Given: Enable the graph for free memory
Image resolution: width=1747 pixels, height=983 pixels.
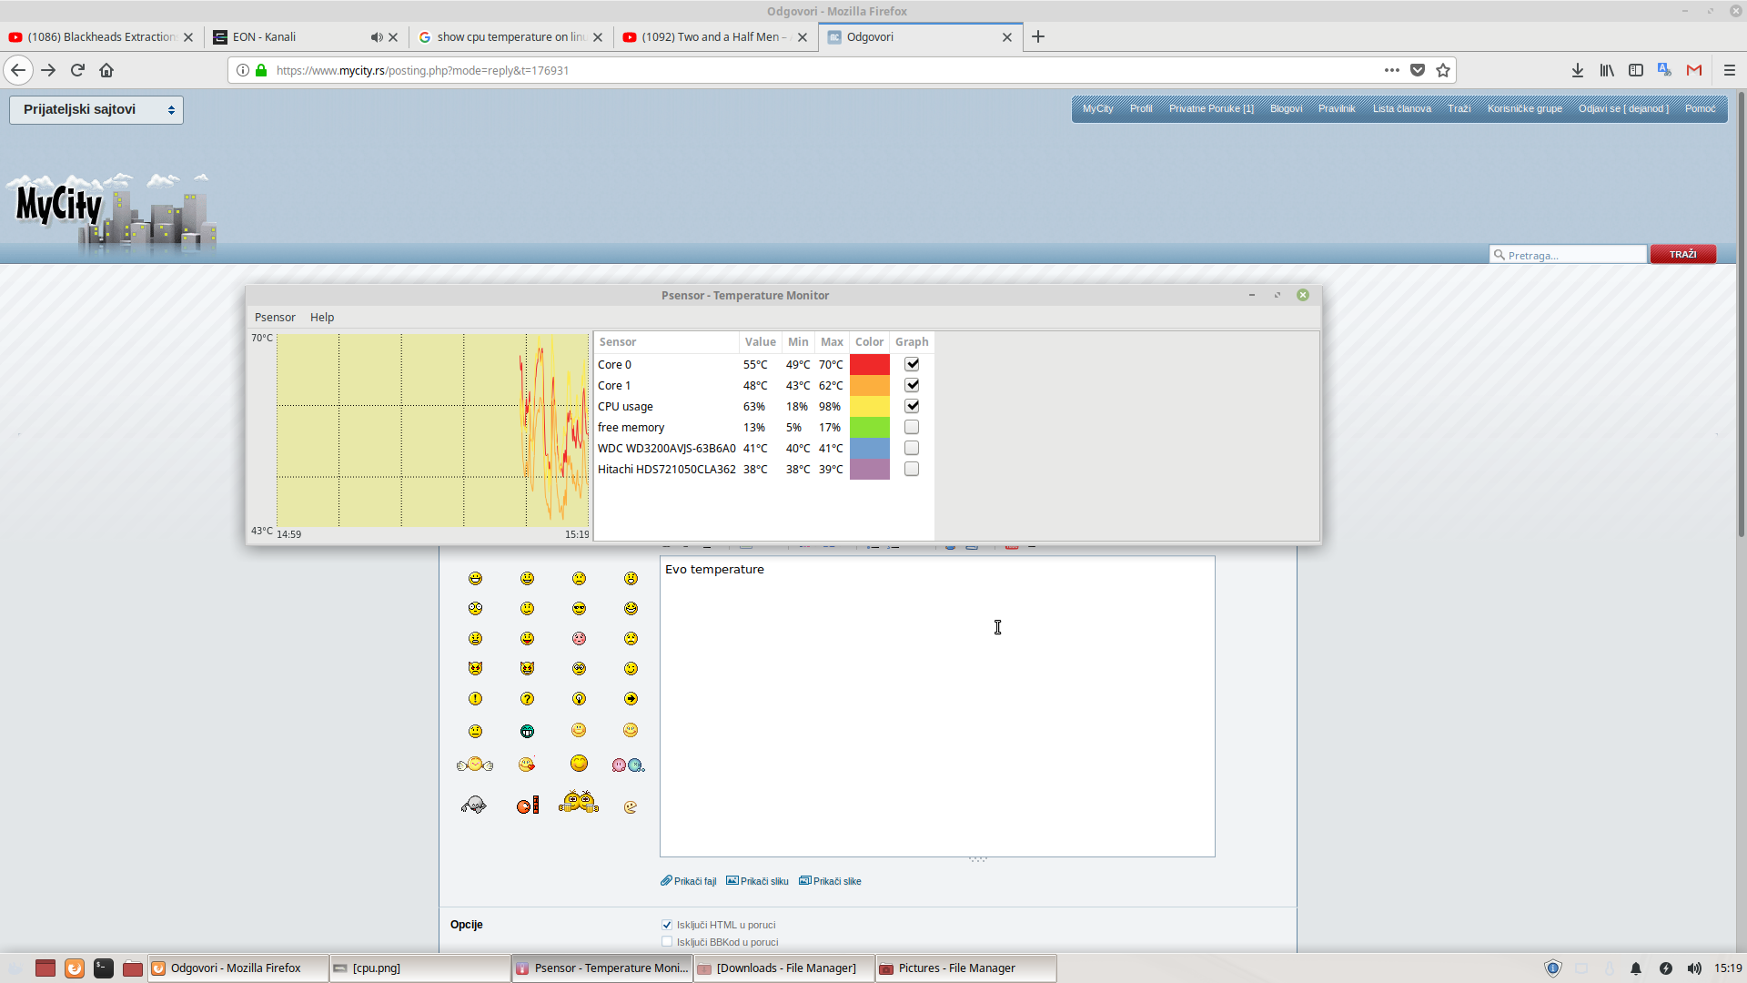Looking at the screenshot, I should (912, 427).
